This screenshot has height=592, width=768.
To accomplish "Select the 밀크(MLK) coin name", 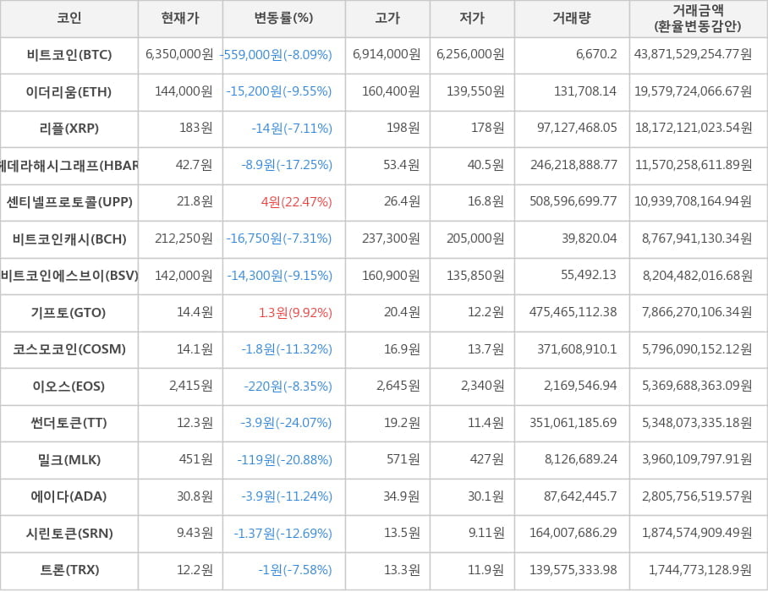I will pos(69,460).
